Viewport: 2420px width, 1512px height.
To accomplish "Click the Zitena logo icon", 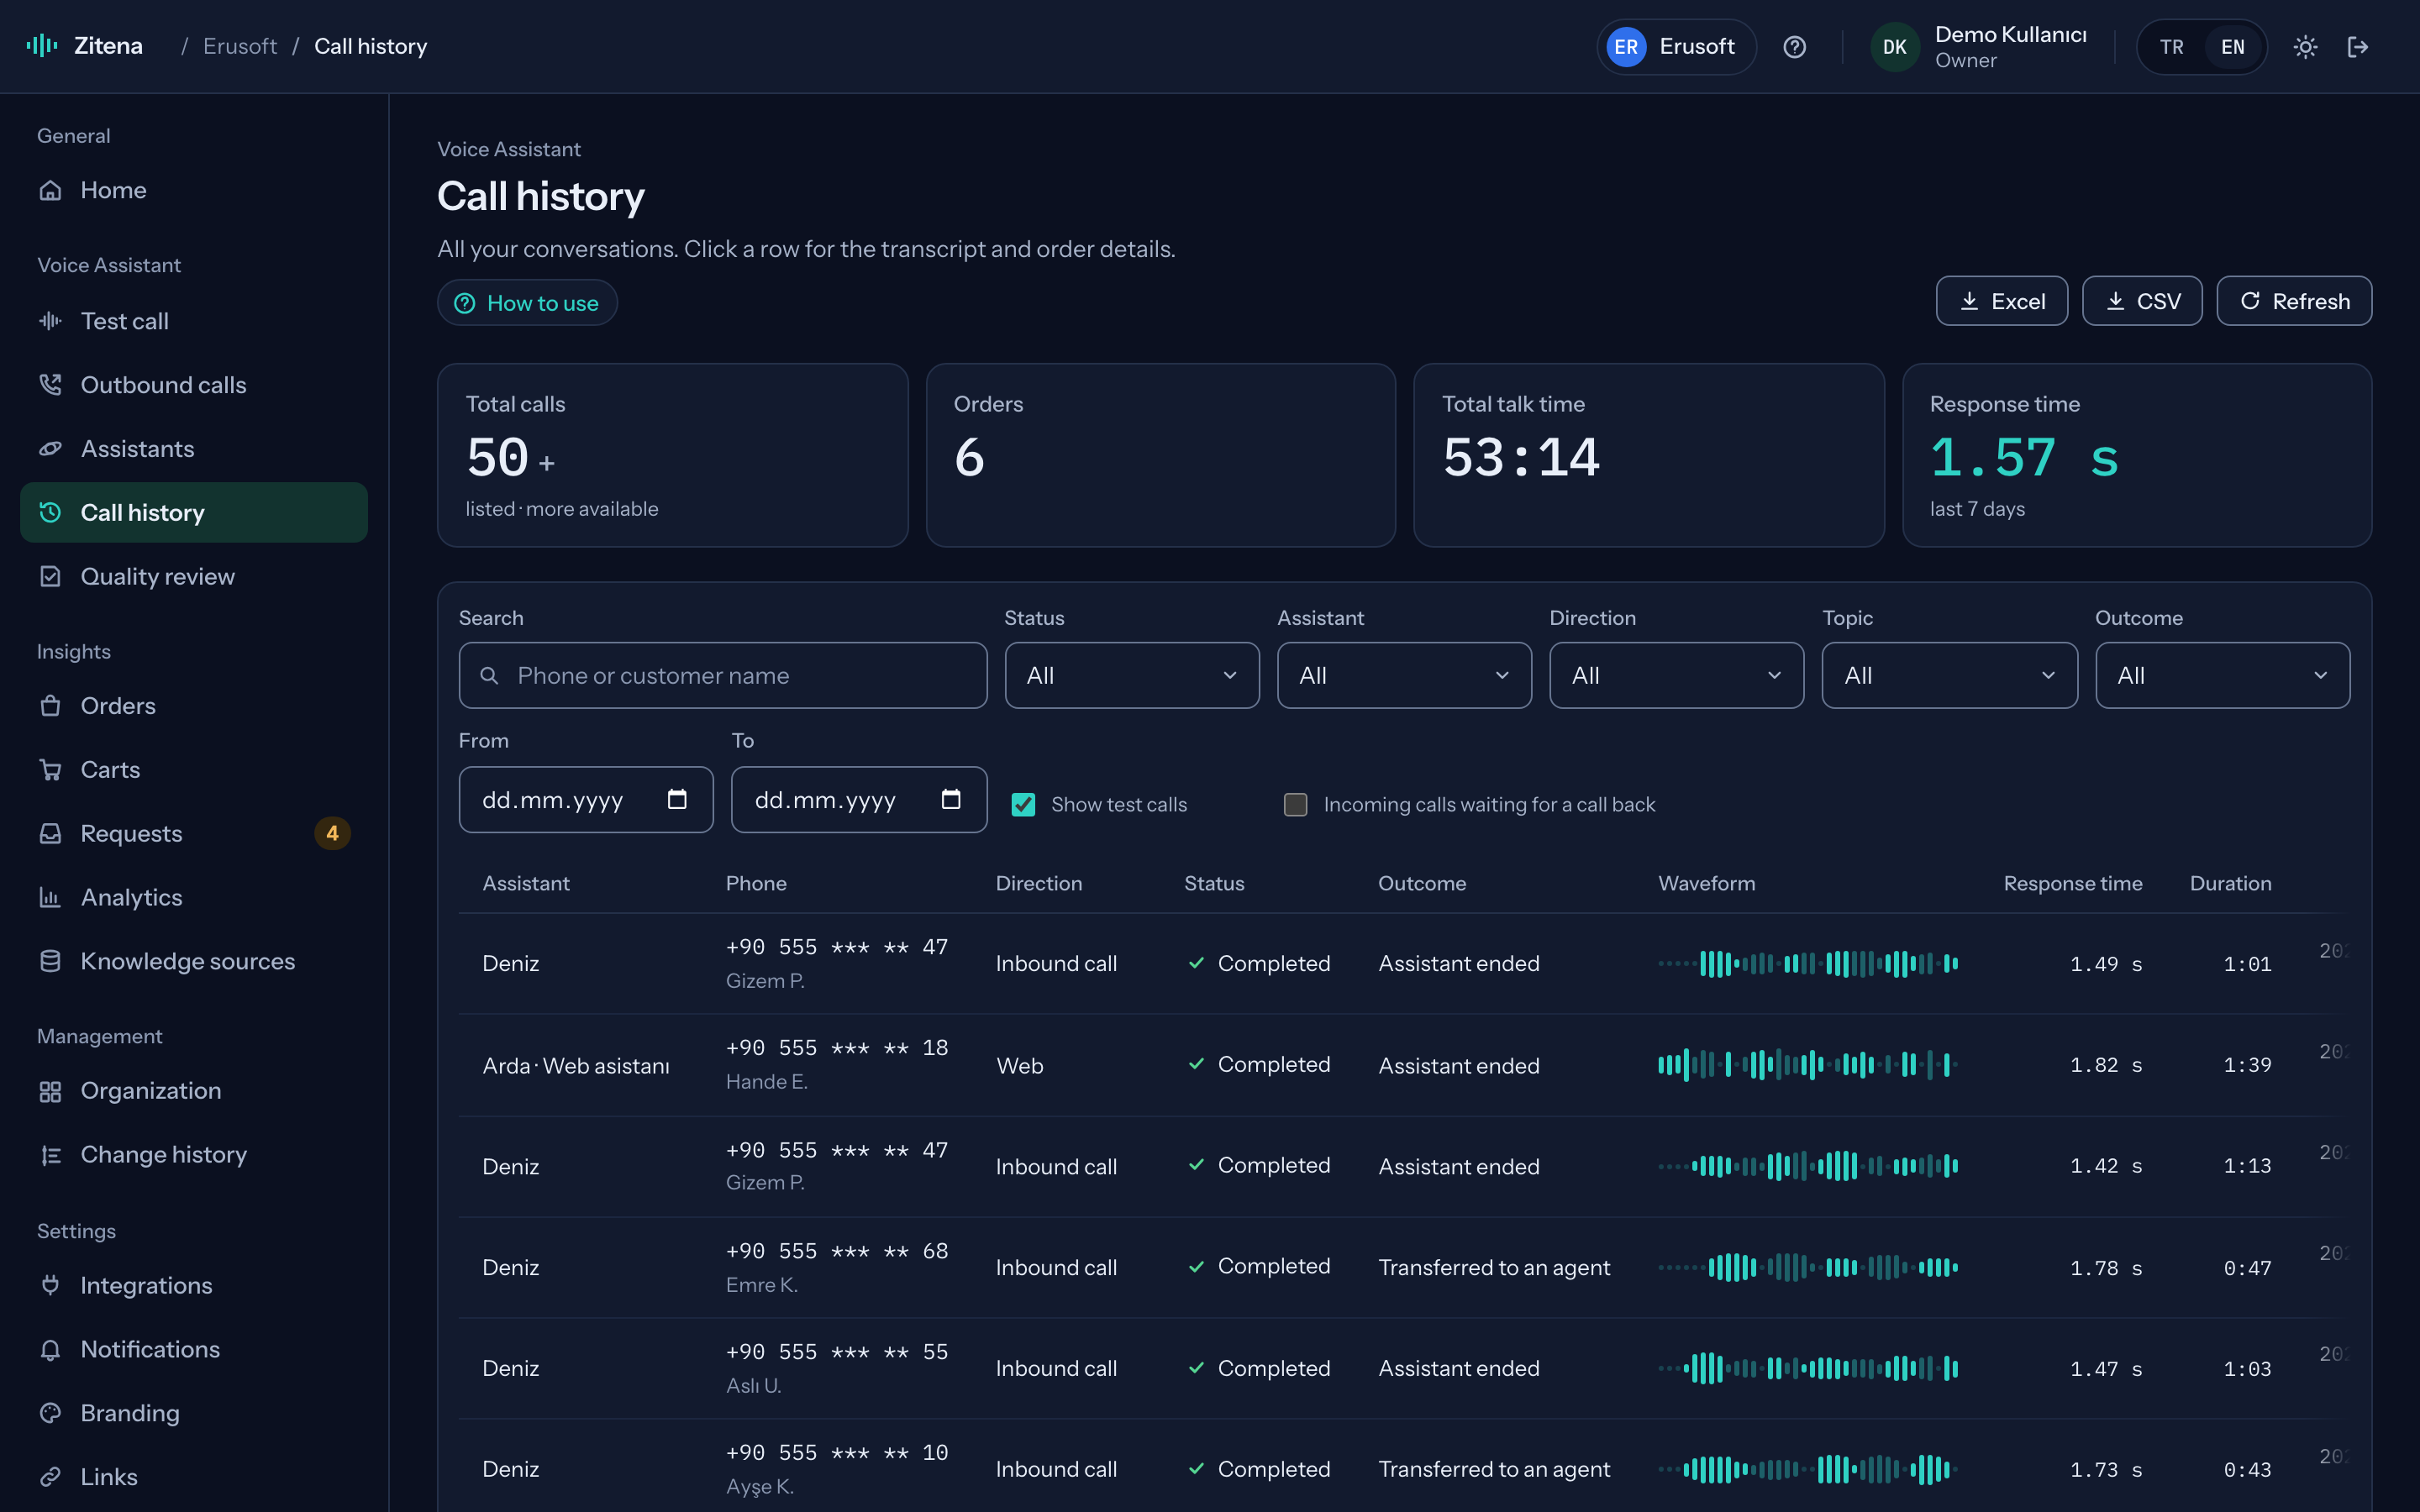I will 42,46.
